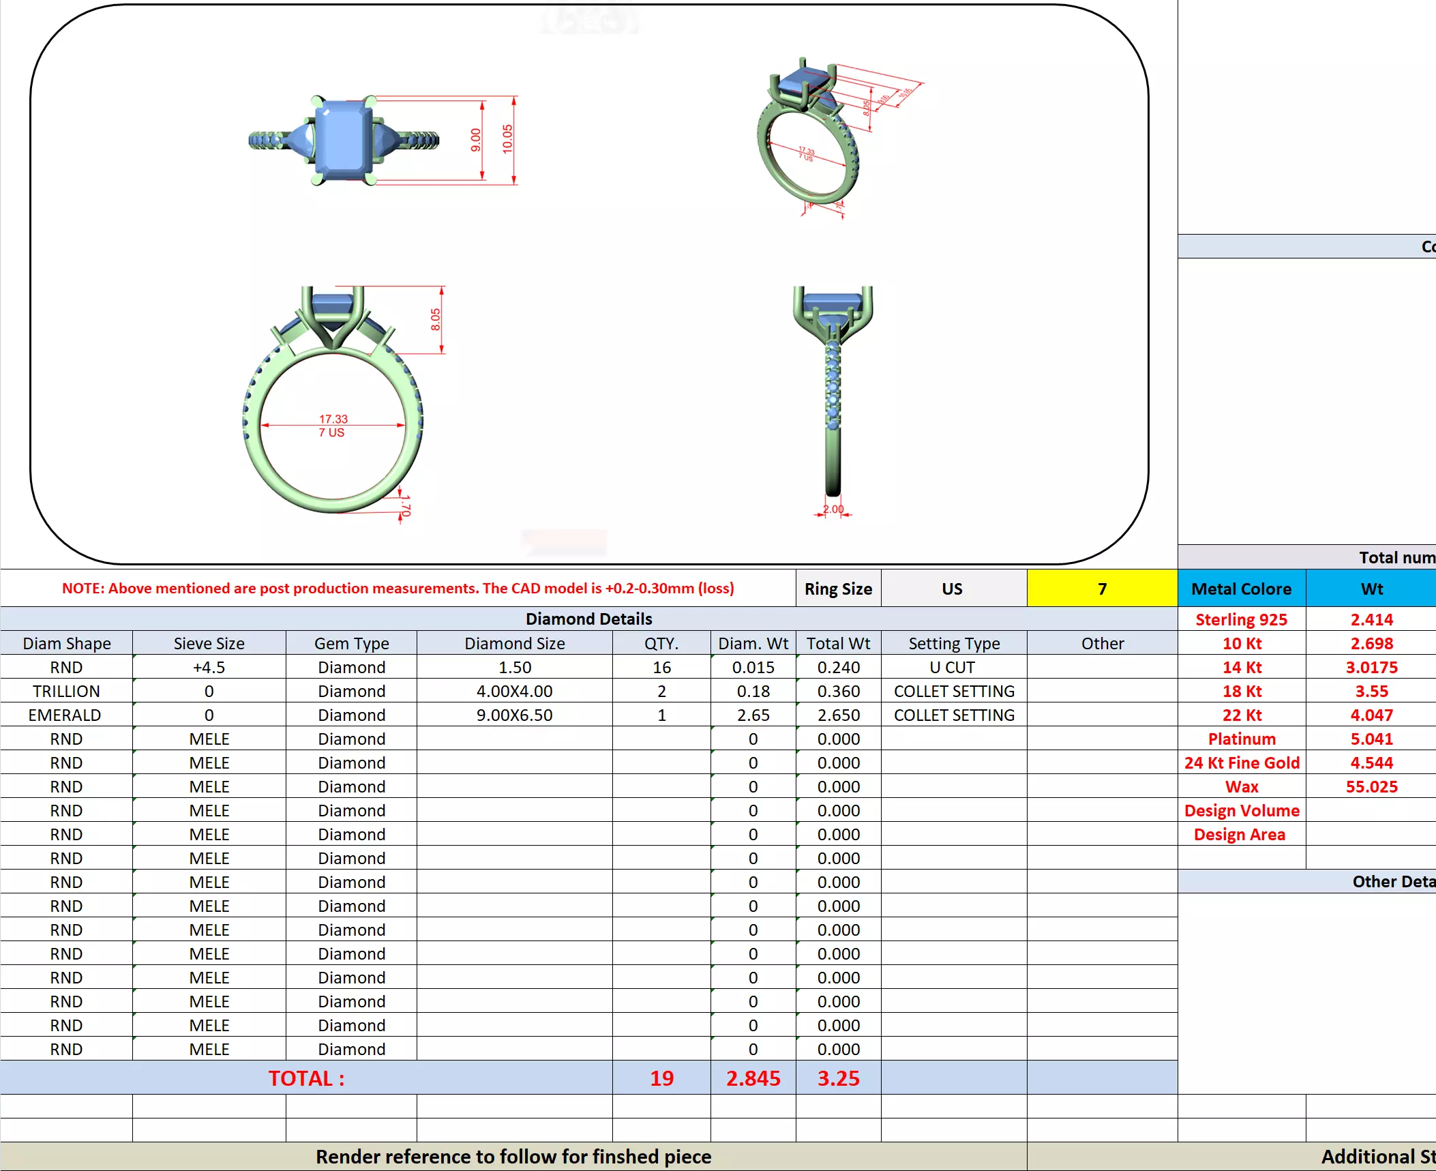Click the Platinum weight value 5.041

(x=1371, y=739)
